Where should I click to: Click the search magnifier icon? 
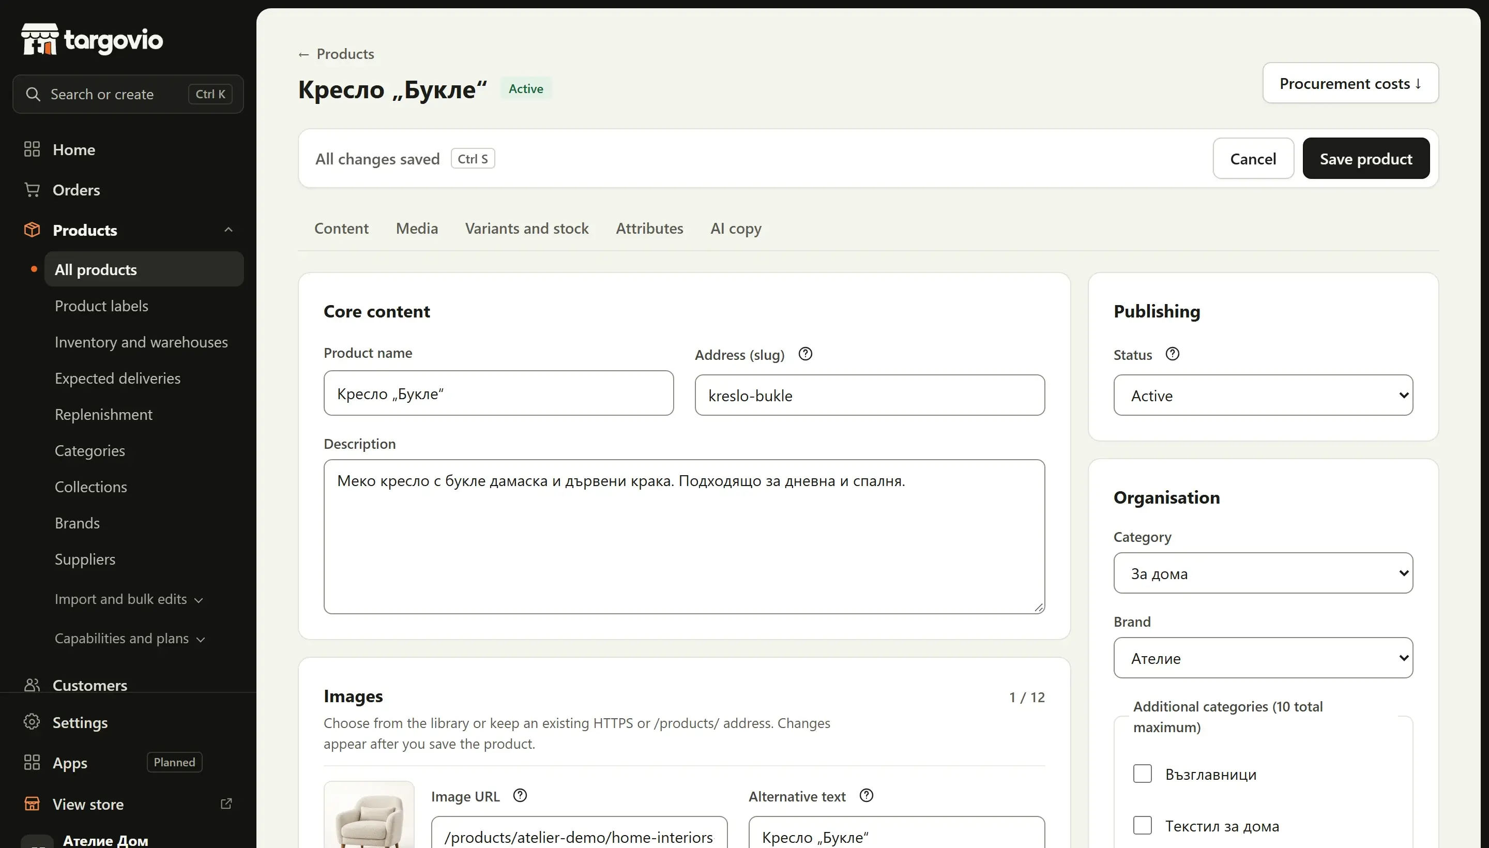pos(33,94)
